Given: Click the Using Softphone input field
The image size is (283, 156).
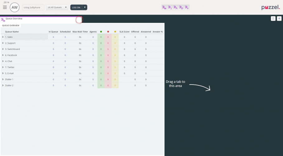Looking at the screenshot, I should 33,7.
